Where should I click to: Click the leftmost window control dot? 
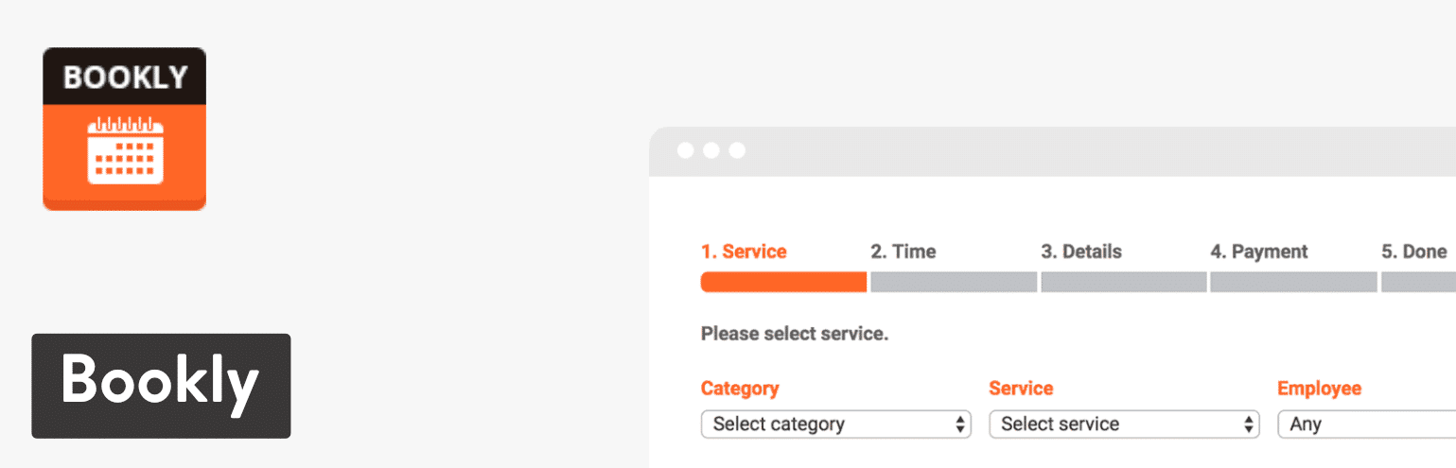(x=686, y=150)
